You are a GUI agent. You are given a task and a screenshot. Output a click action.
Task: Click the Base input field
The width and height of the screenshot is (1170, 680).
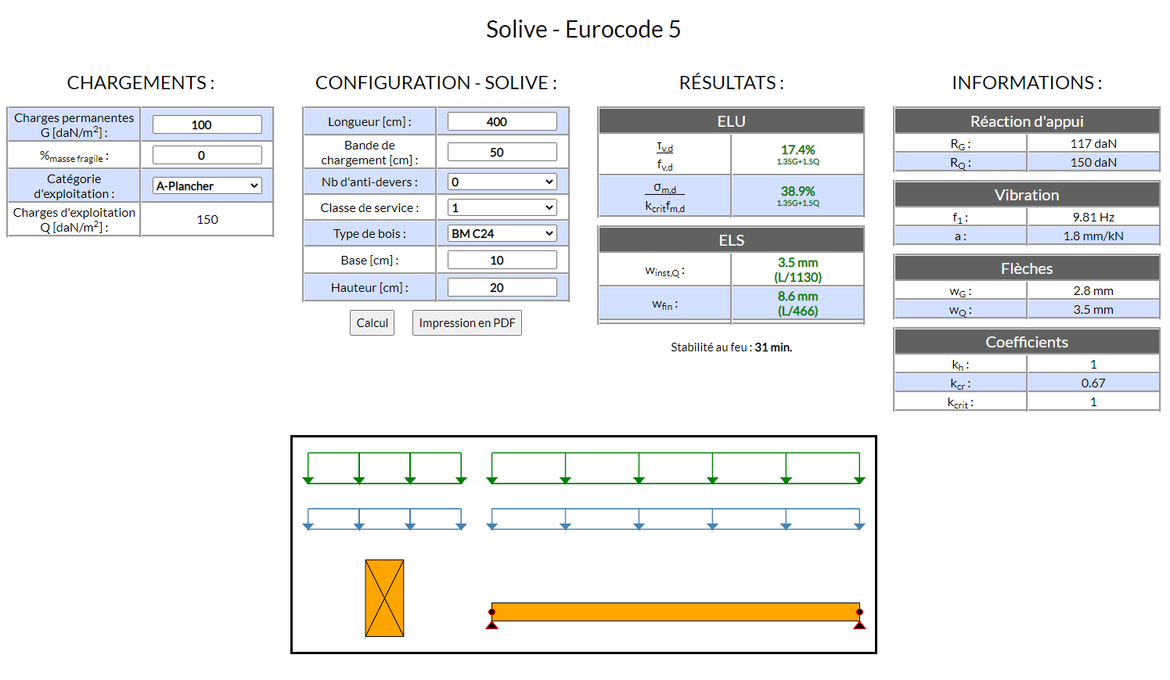pyautogui.click(x=502, y=261)
